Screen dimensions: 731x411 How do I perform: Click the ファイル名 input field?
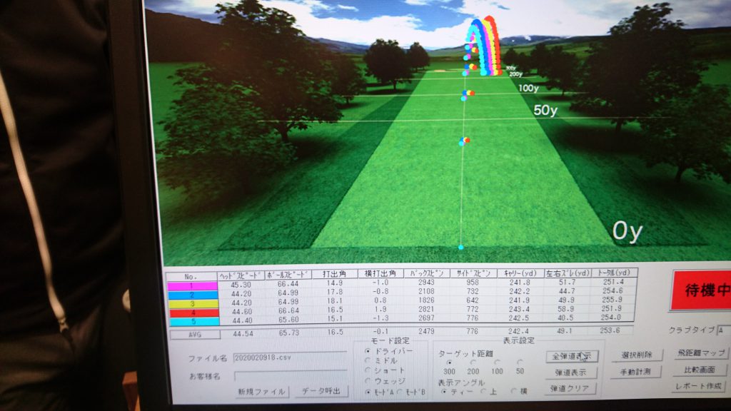[290, 357]
